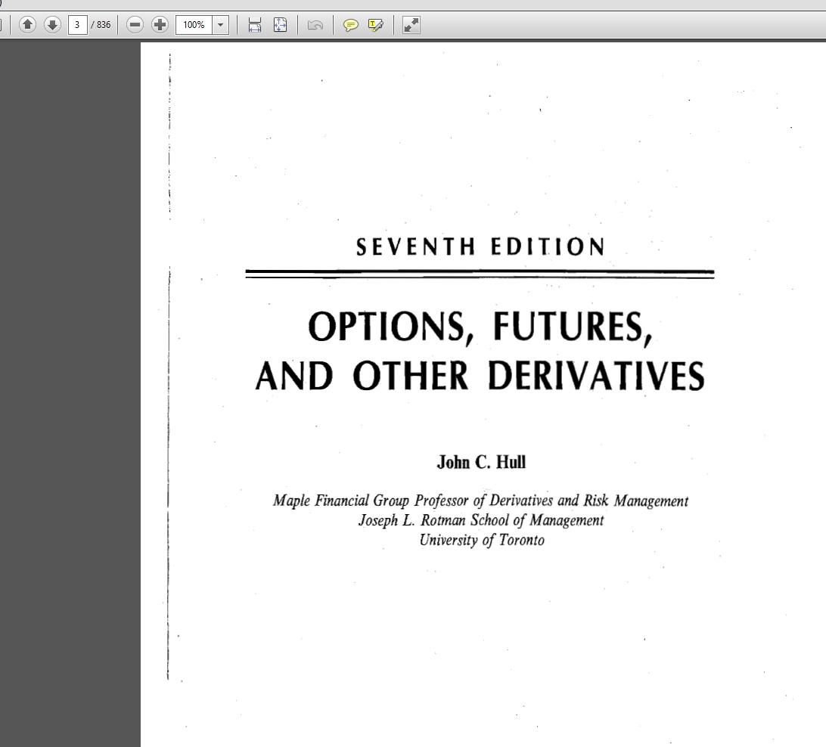This screenshot has width=826, height=747.
Task: Click the 'SEVENTH EDITION' heading
Action: (480, 247)
